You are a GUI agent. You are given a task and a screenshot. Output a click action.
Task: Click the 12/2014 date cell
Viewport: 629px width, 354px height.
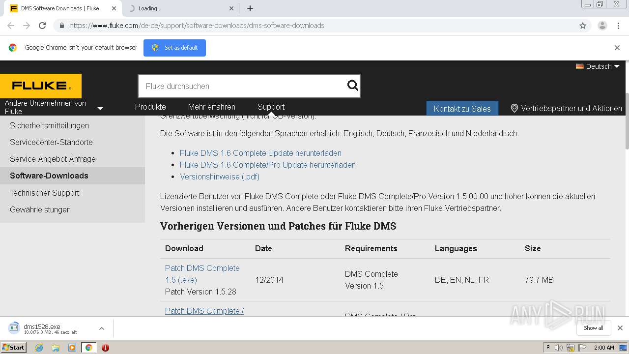click(269, 280)
